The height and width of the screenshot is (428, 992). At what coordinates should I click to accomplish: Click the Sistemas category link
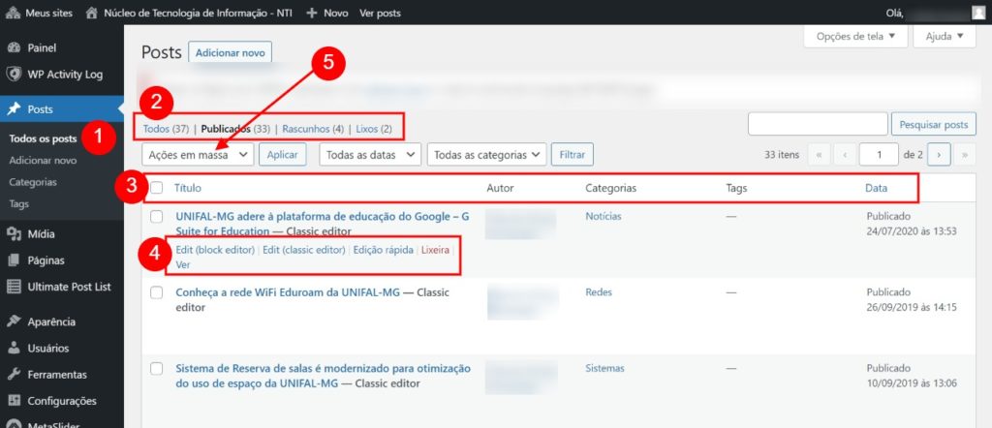[604, 368]
